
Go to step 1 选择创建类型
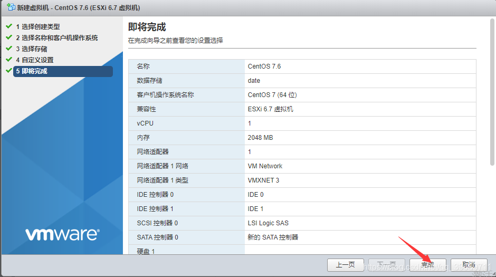pos(38,27)
